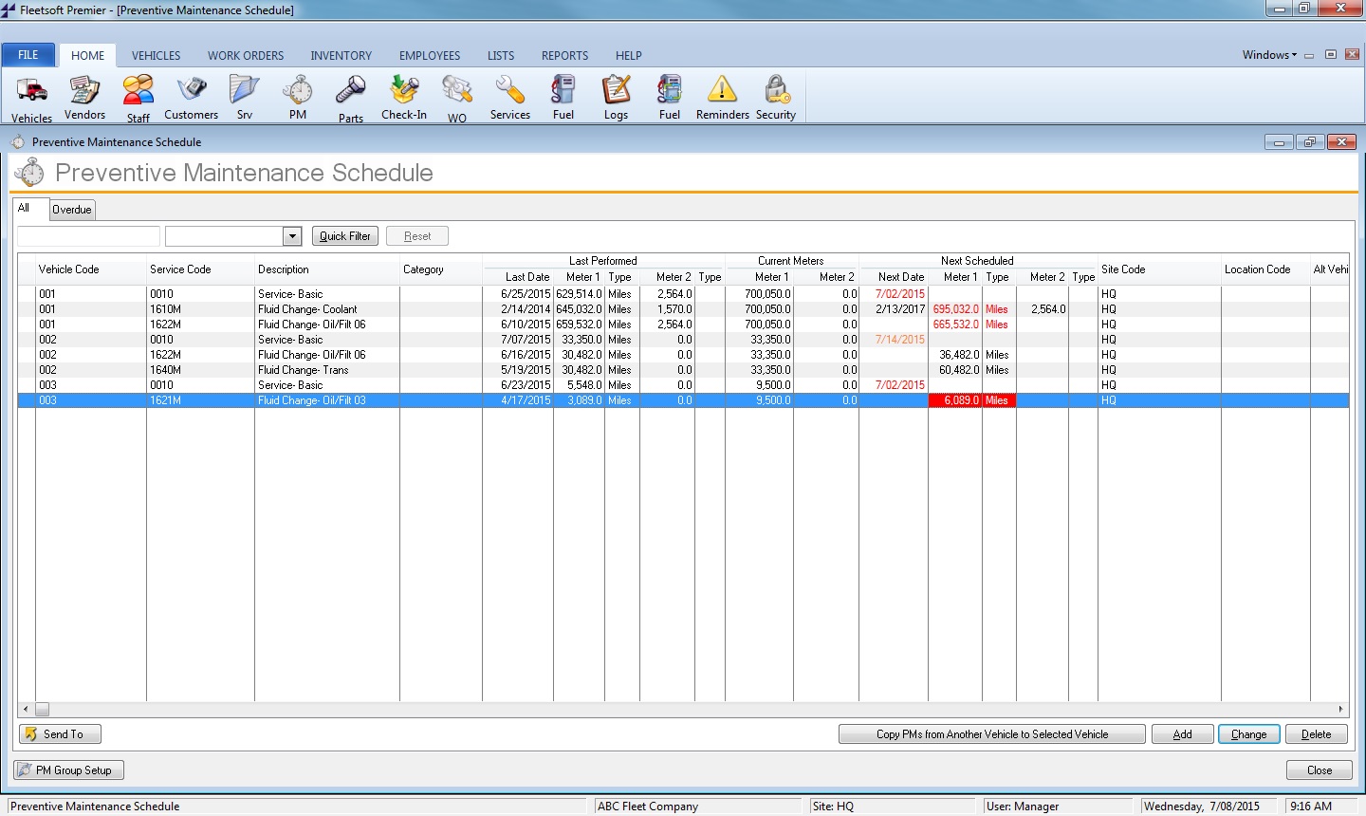Screen dimensions: 1366x816
Task: Open the Logs toolbar icon
Action: click(617, 99)
